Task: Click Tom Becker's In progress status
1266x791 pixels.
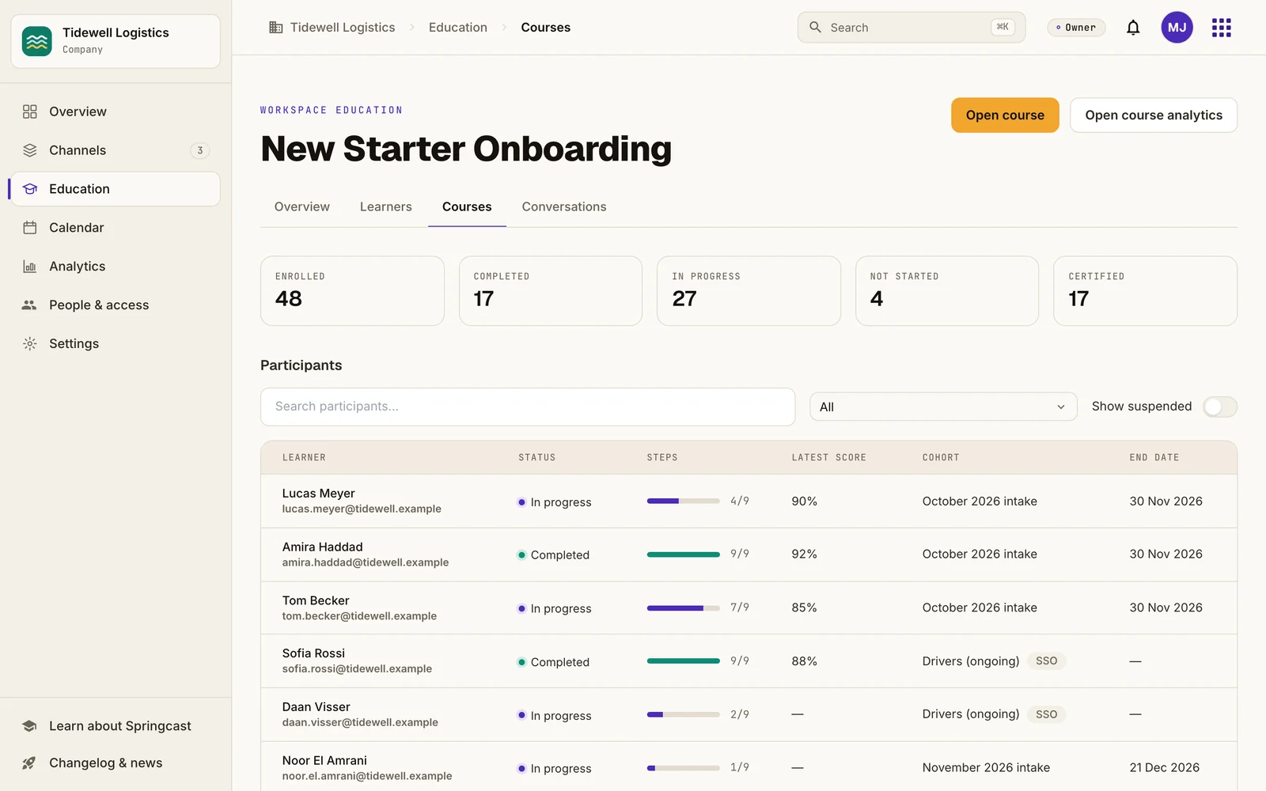Action: [x=554, y=609]
